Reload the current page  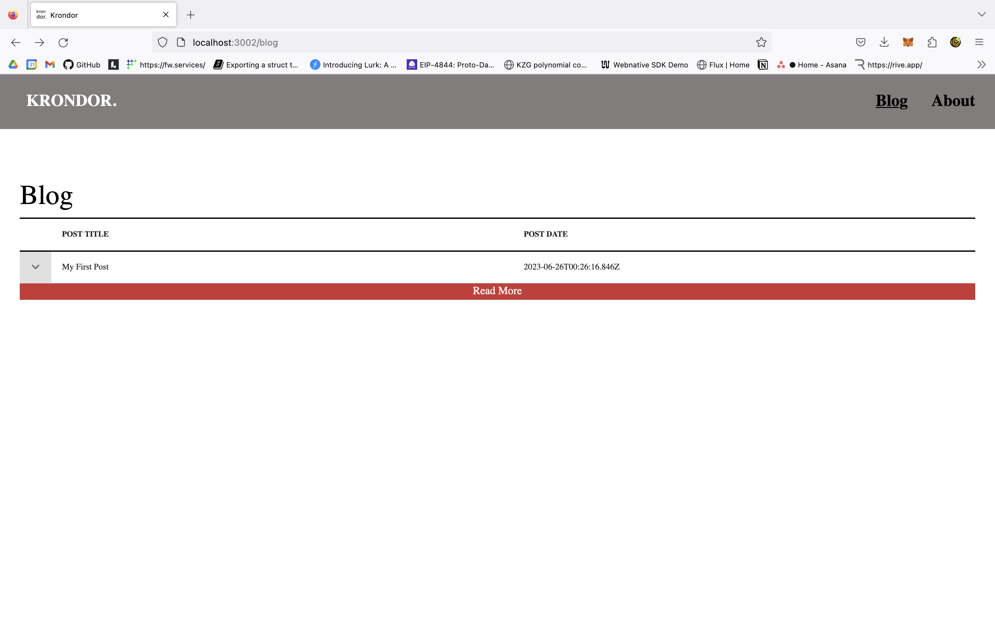pyautogui.click(x=63, y=42)
